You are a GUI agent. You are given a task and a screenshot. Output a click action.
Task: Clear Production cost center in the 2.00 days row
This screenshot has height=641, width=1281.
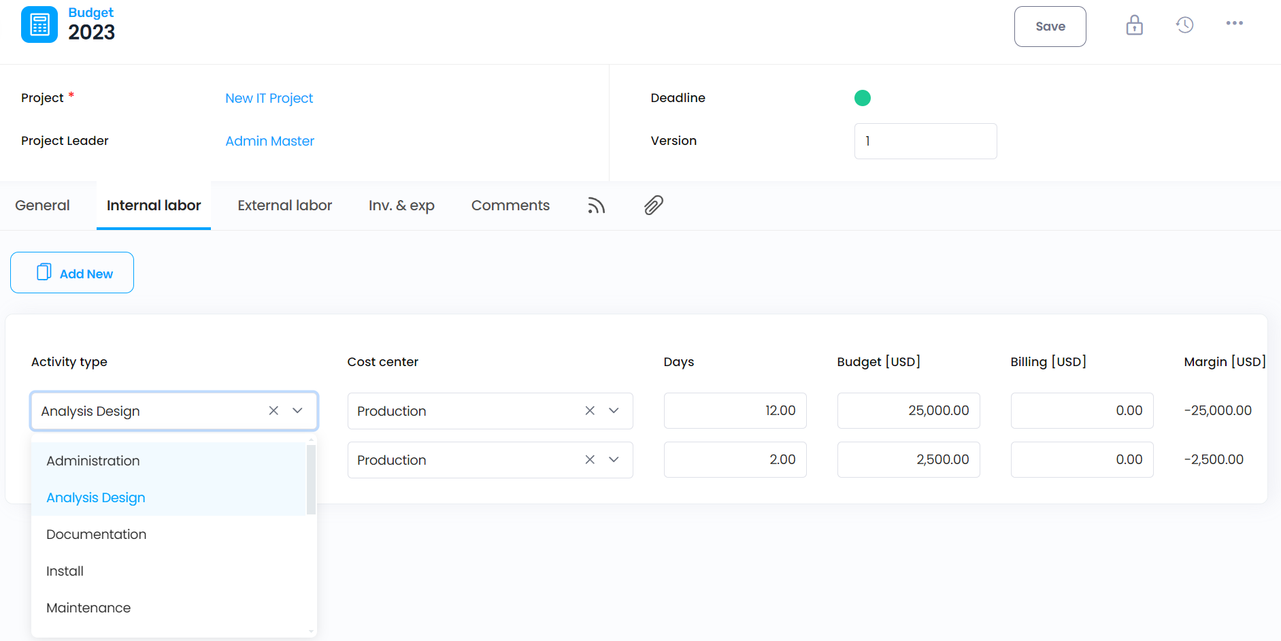coord(590,459)
